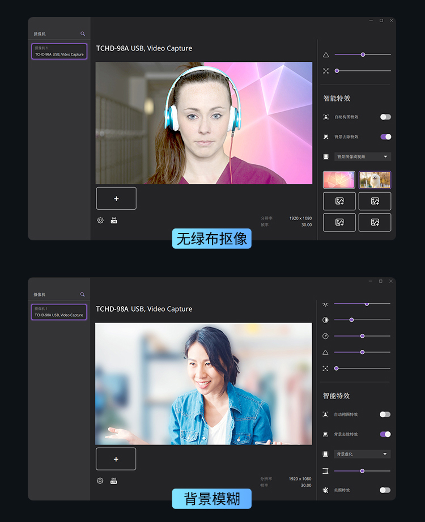Click the saturation dial icon in lower panel
Screen dimensions: 425x522
325,336
